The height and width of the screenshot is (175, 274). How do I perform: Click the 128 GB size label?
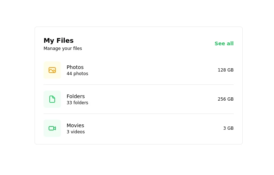pos(225,70)
